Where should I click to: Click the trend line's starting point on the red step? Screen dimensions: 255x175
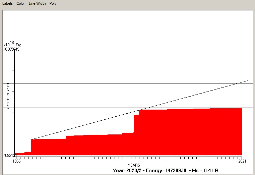[x=31, y=139]
